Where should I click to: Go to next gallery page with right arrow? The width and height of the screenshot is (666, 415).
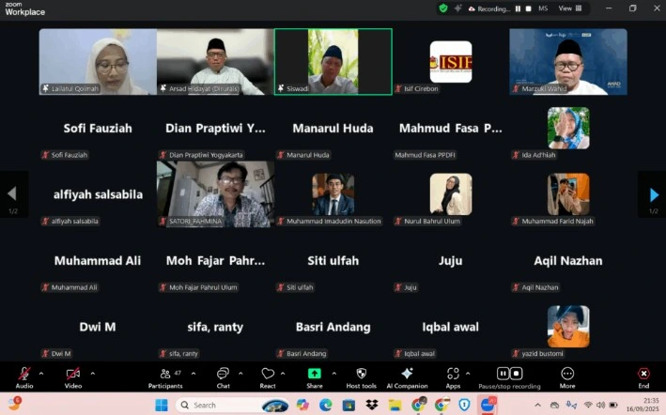(x=654, y=194)
